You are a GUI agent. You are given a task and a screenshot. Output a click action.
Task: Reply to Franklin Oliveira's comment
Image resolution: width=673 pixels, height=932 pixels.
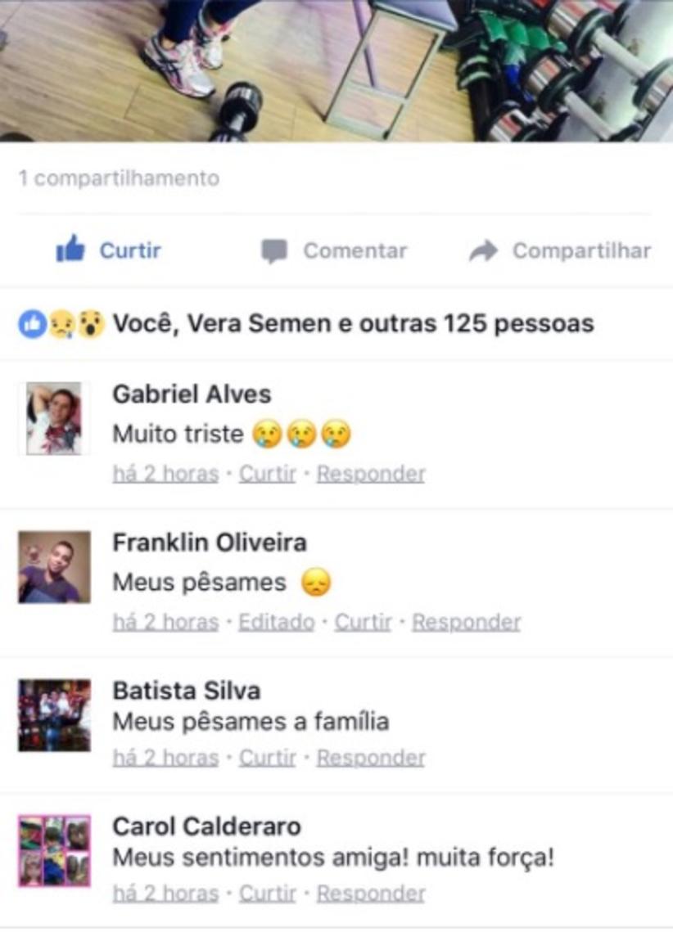[x=467, y=622]
